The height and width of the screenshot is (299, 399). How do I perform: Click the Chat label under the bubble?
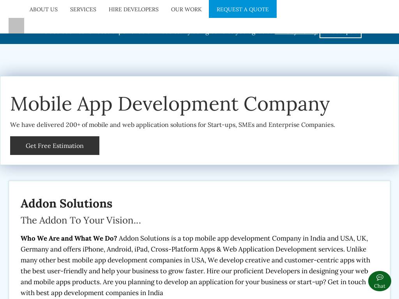[380, 286]
